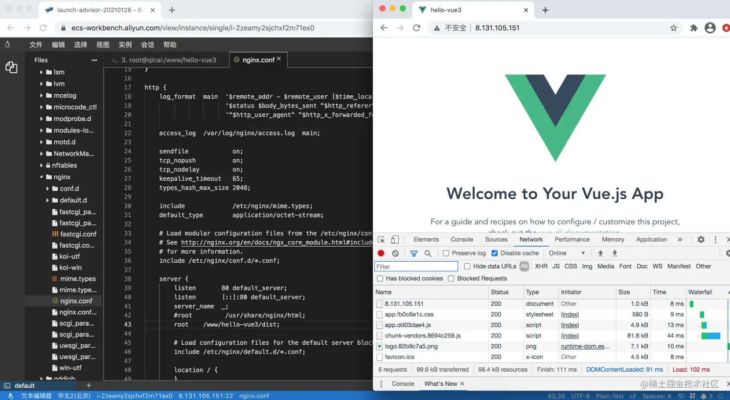The height and width of the screenshot is (400, 730).
Task: Show All network request types
Action: [525, 266]
